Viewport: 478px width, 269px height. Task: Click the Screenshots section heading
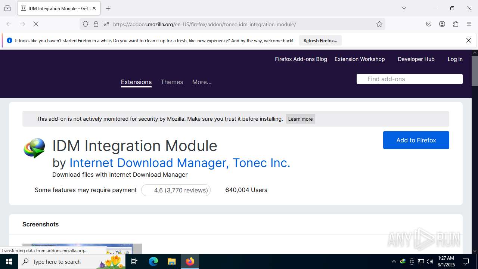(x=40, y=224)
